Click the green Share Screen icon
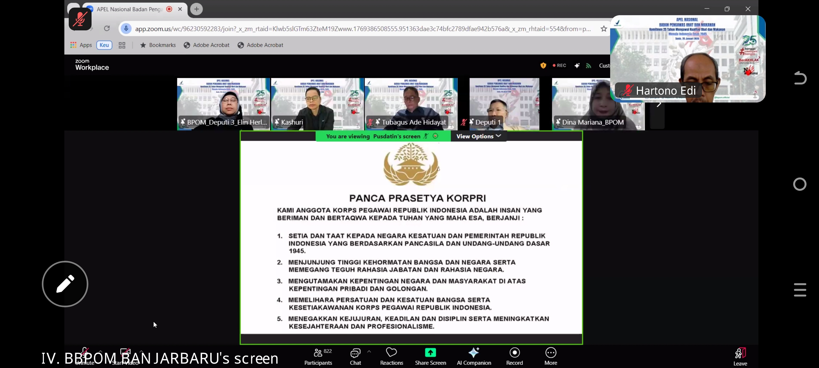The width and height of the screenshot is (819, 368). coord(430,353)
